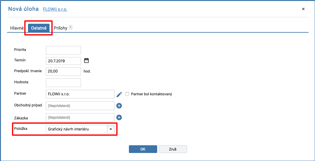Expand the Položka dropdown arrow
Viewport: 315px width, 161px height.
tap(111, 129)
